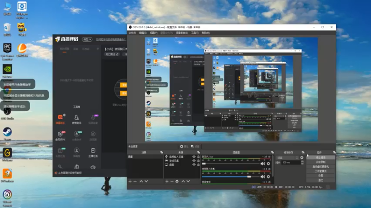Open the Recycle Bin desktop icon
The width and height of the screenshot is (371, 208).
pyautogui.click(x=7, y=29)
